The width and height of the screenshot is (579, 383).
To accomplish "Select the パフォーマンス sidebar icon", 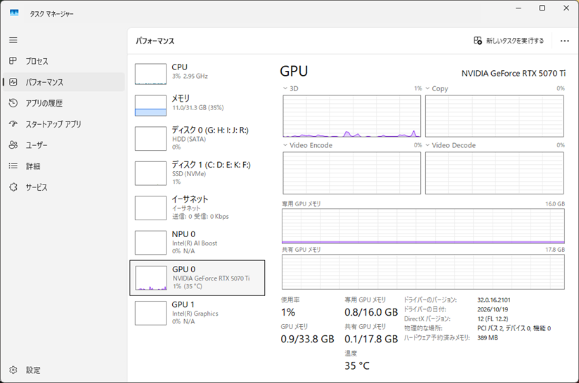I will coord(13,82).
